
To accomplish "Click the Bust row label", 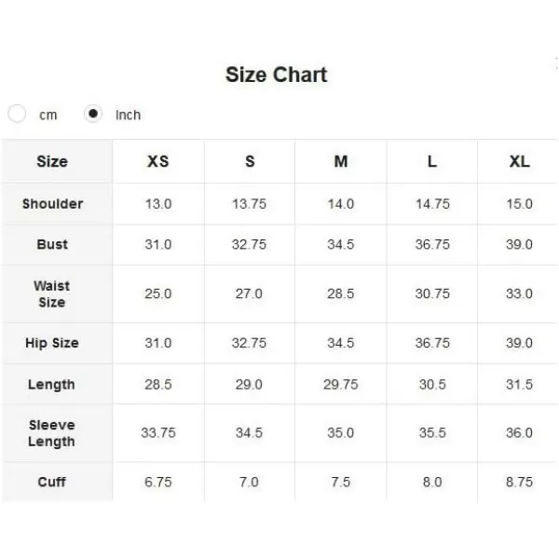I will pyautogui.click(x=52, y=244).
